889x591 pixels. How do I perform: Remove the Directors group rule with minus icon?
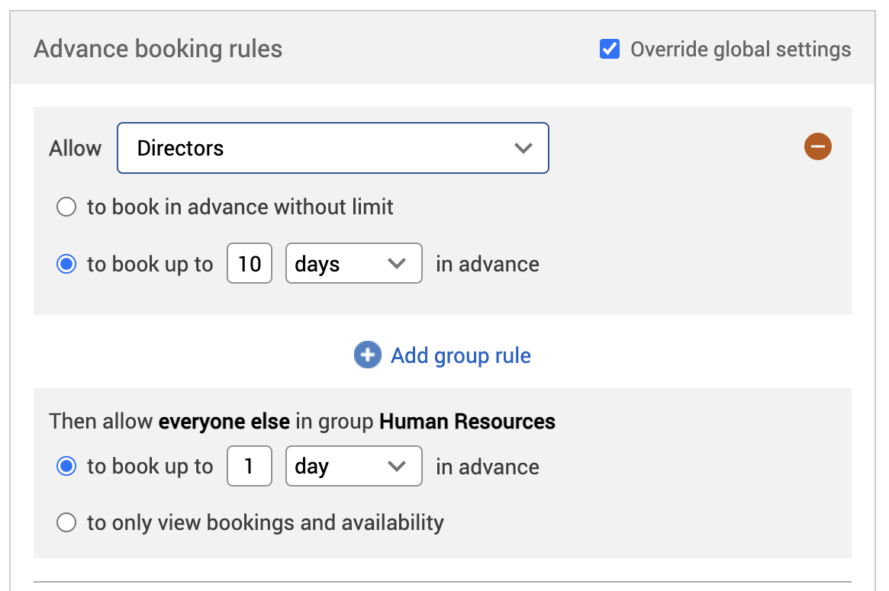817,146
